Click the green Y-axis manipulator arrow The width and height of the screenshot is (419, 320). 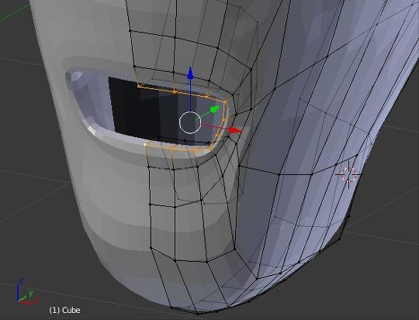click(215, 109)
